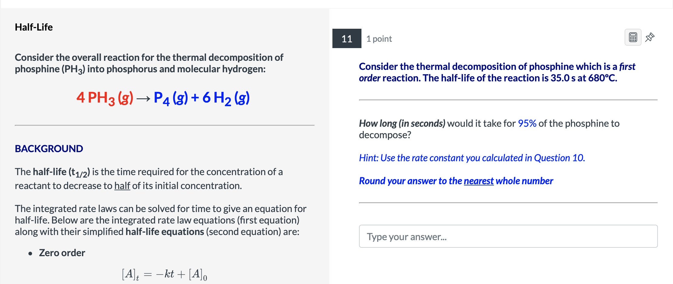This screenshot has height=284, width=673.
Task: Click the blue 'P4 (g)' product
Action: pos(171,98)
